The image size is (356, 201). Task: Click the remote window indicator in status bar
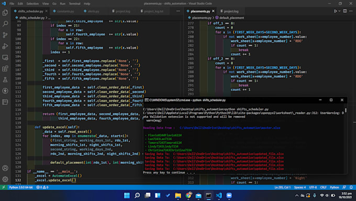4,187
